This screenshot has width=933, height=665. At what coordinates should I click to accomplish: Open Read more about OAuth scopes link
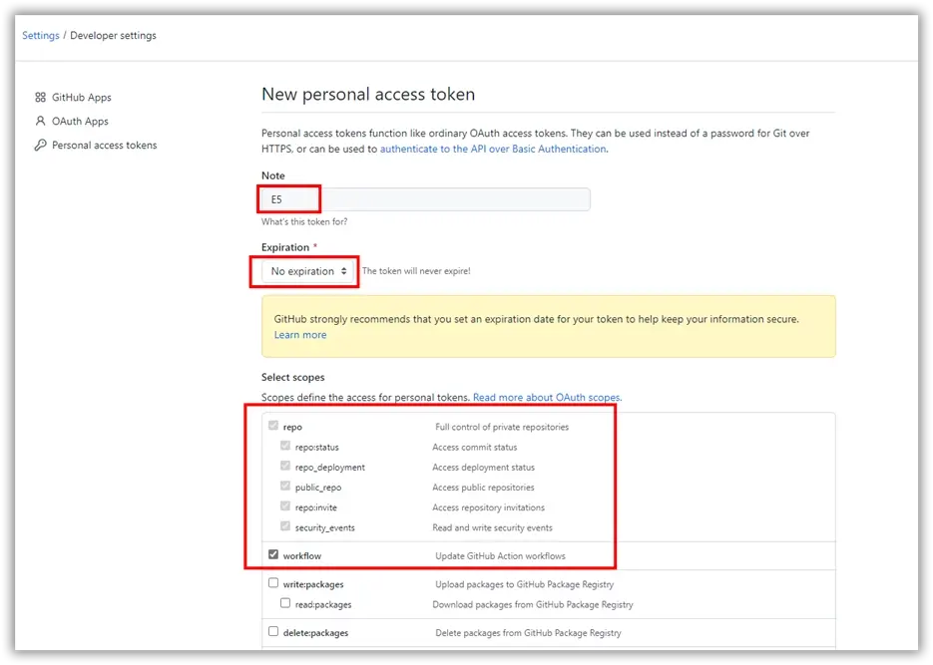[x=546, y=398]
